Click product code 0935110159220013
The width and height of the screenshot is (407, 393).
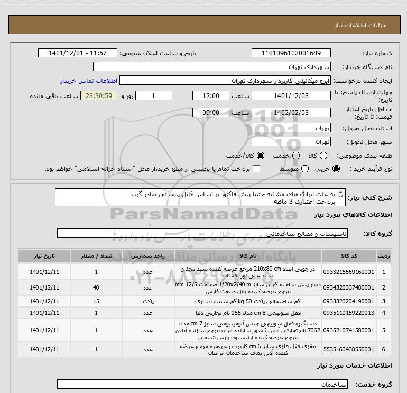(x=349, y=313)
